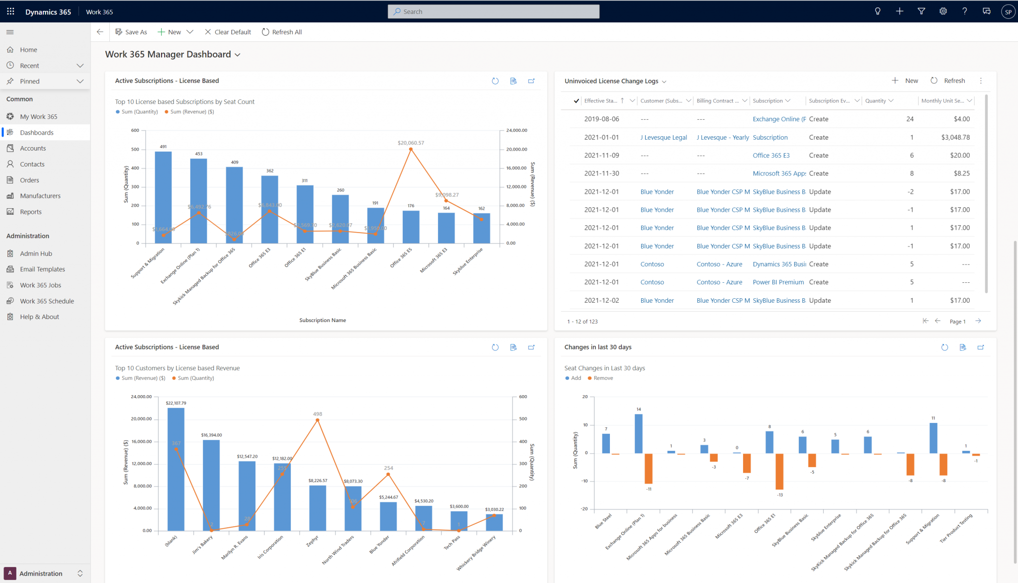
Task: Collapse the left navigation hamburger menu
Action: pos(10,32)
